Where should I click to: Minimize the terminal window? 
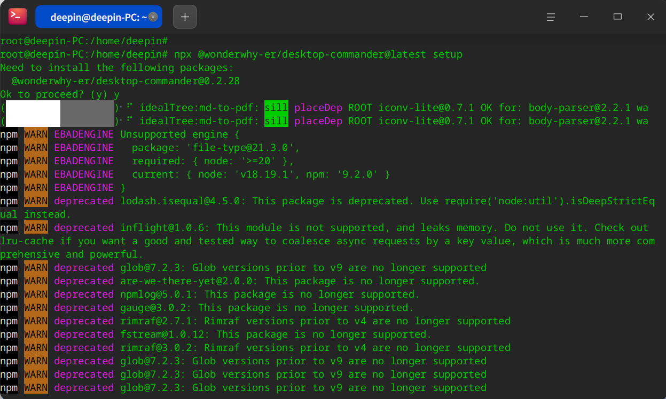585,17
